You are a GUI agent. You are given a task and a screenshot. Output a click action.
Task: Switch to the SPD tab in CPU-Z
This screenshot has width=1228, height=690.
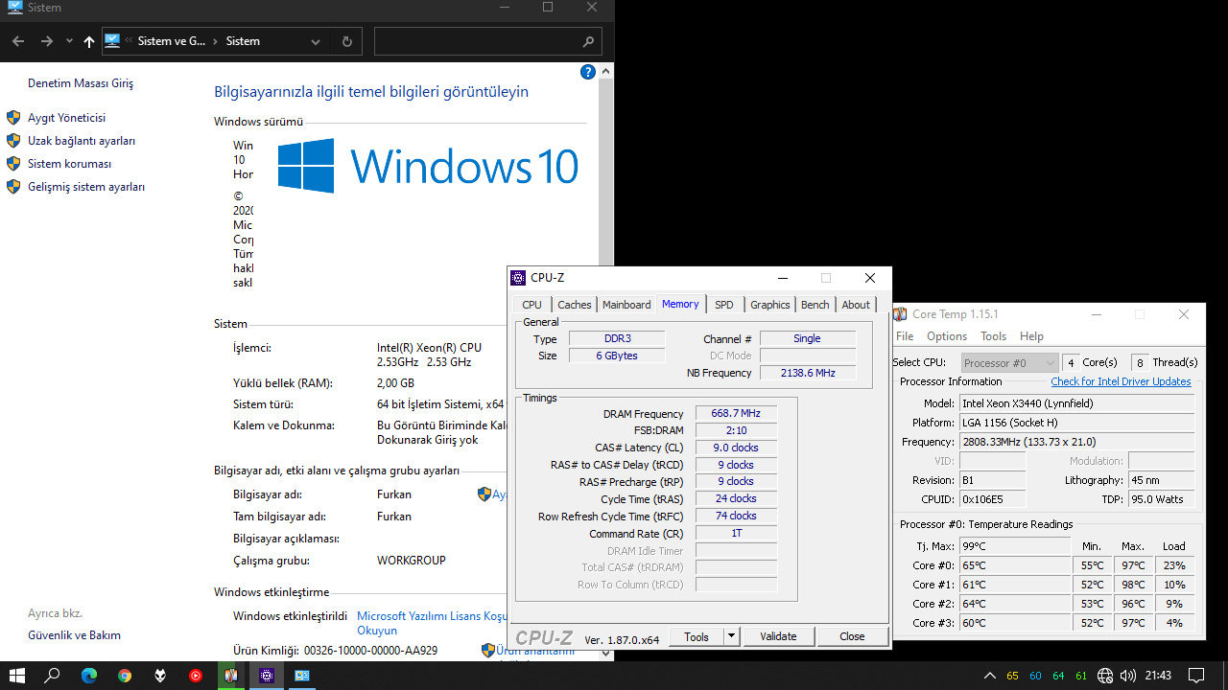tap(723, 305)
